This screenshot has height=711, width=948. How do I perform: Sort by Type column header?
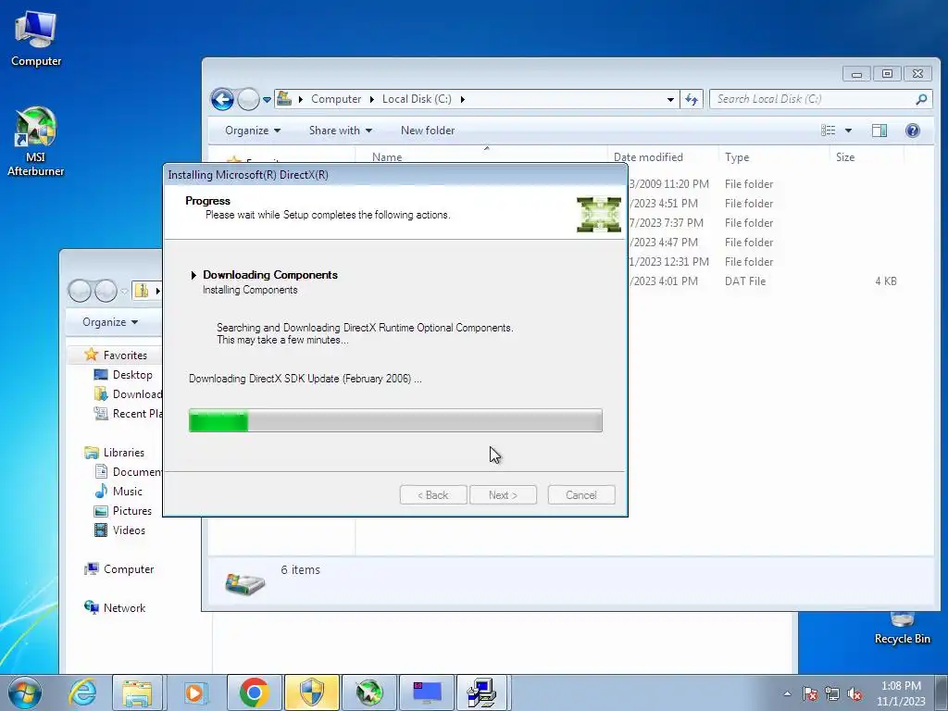pos(774,157)
